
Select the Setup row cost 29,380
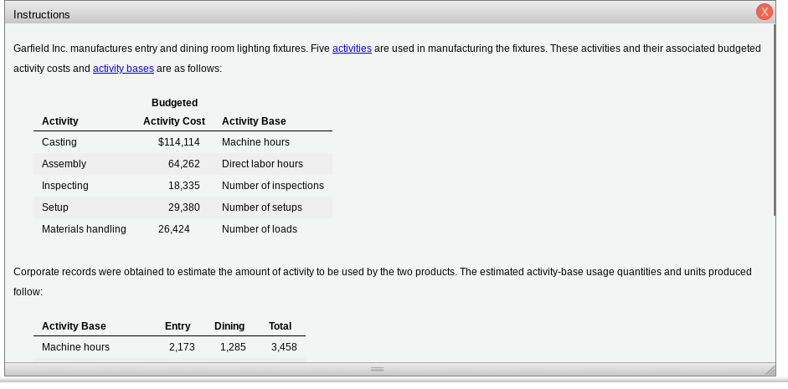coord(184,207)
